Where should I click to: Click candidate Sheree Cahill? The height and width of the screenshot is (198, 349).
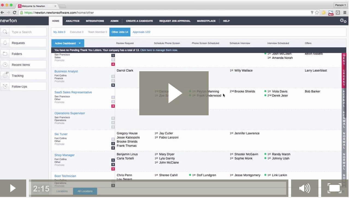pos(168,175)
